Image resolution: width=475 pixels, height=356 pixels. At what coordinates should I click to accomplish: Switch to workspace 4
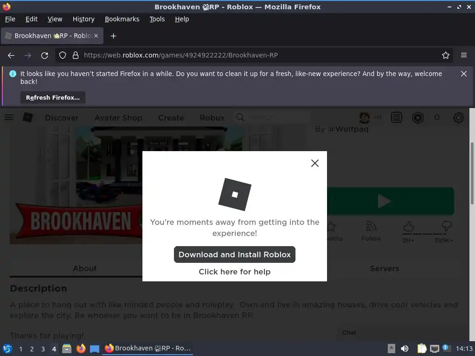tap(54, 349)
